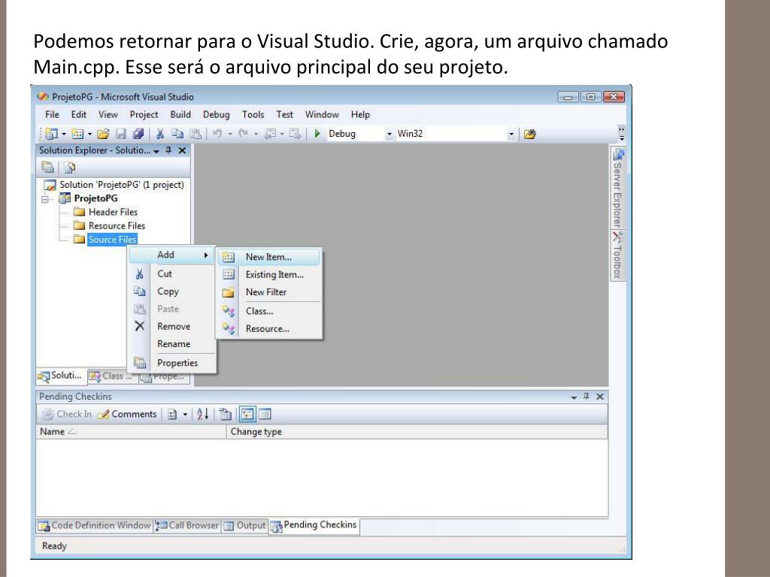Click the Save All toolbar icon
The width and height of the screenshot is (770, 577).
138,134
